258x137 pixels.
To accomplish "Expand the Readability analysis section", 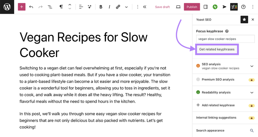I will point(225,92).
